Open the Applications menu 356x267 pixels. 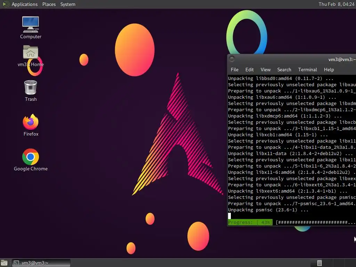[x=25, y=4]
